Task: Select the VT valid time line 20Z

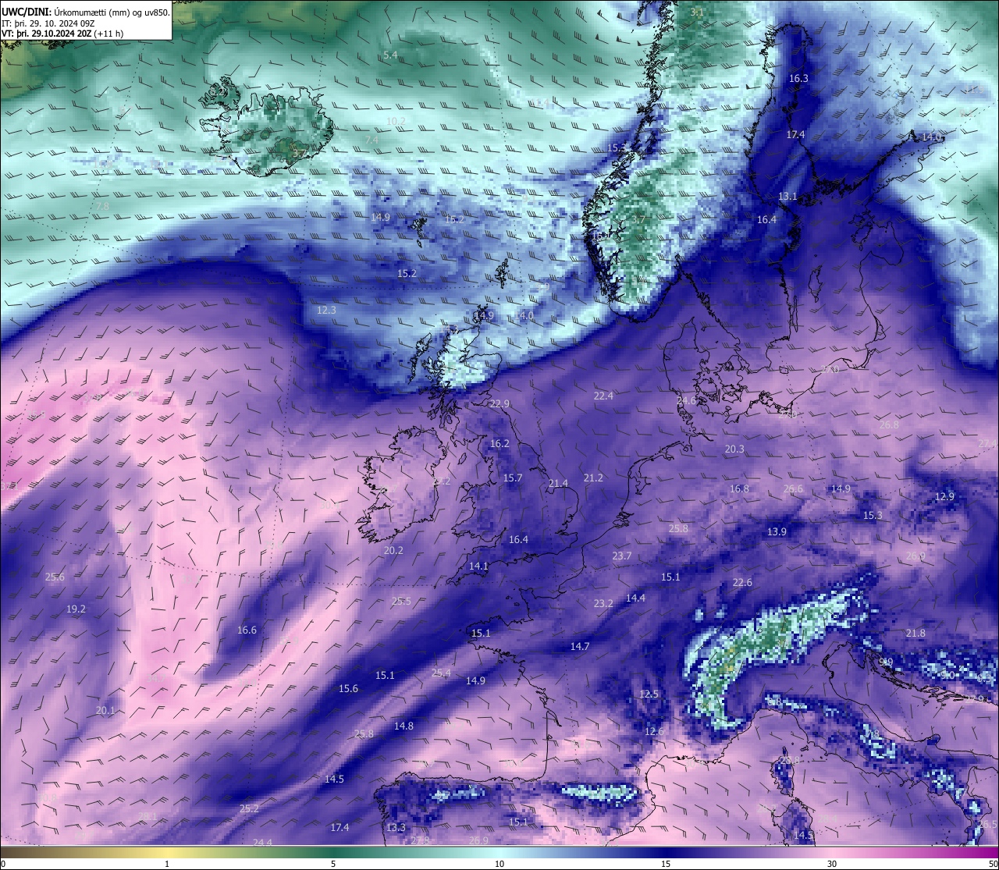Action: [62, 34]
